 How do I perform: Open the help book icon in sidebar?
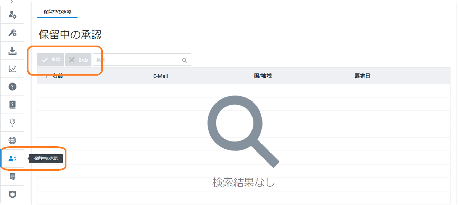[12, 105]
